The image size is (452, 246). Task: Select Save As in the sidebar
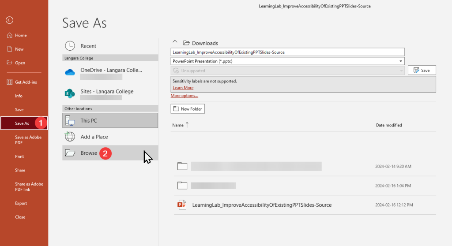tap(22, 123)
